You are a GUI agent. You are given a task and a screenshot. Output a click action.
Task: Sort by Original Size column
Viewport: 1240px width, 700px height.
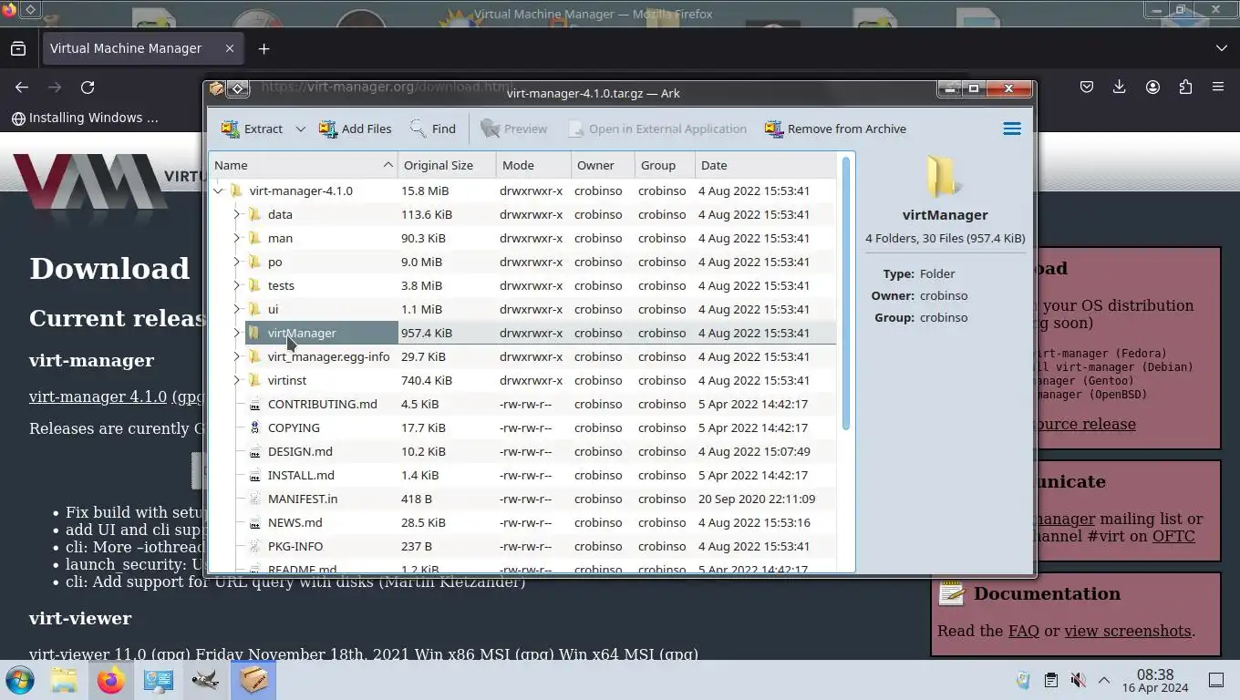pyautogui.click(x=447, y=165)
